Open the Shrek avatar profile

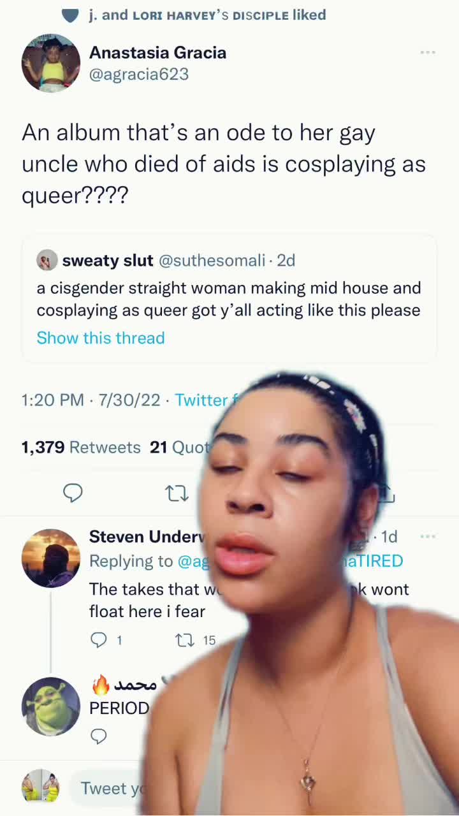pos(51,706)
